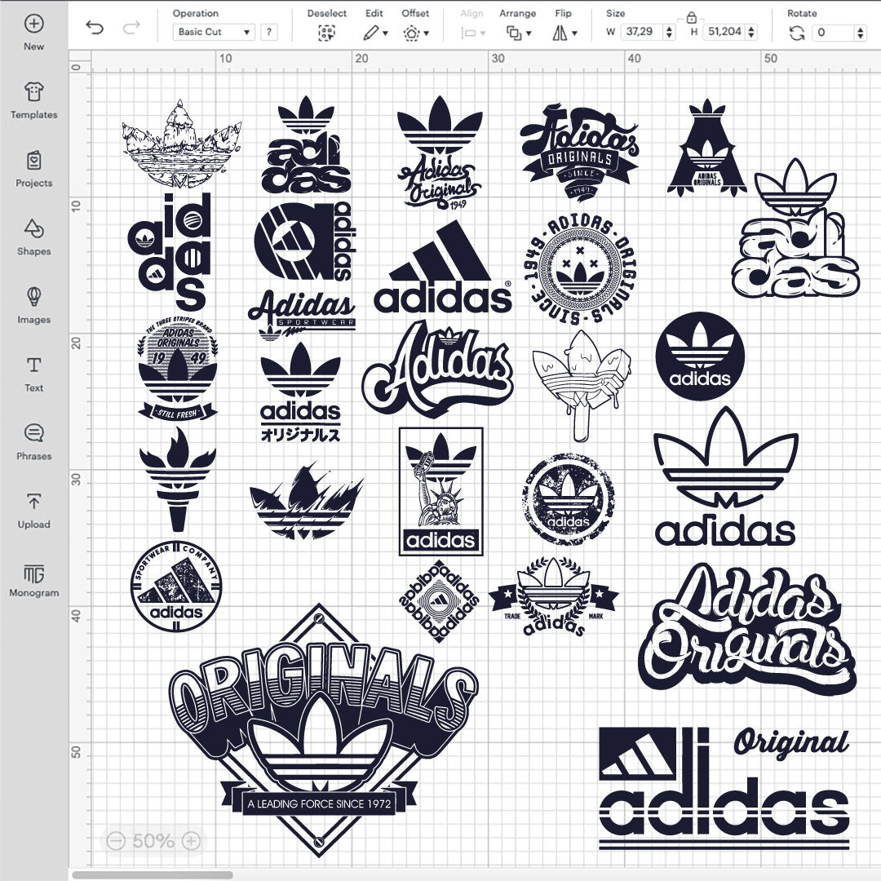The height and width of the screenshot is (881, 881).
Task: Open the Shapes panel
Action: [33, 237]
